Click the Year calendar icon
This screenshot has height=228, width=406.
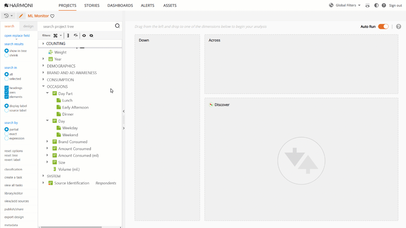point(50,59)
